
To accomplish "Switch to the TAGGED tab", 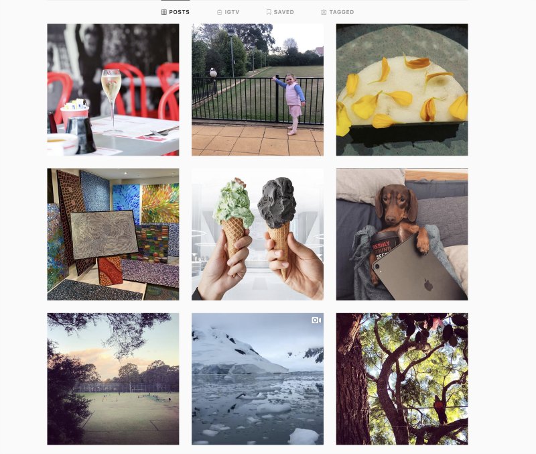I will (338, 12).
